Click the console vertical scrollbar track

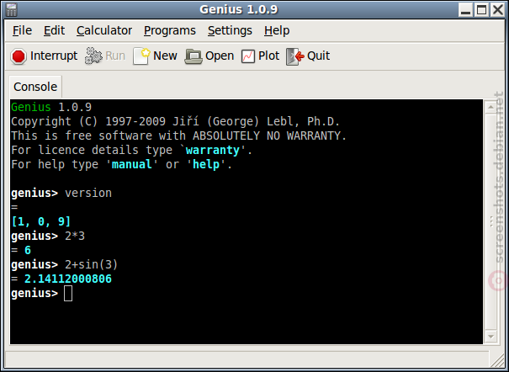[x=490, y=221]
